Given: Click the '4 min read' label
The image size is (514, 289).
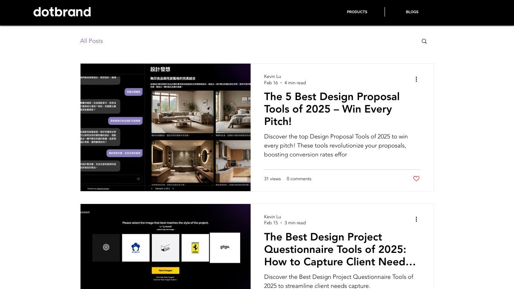Looking at the screenshot, I should point(295,83).
